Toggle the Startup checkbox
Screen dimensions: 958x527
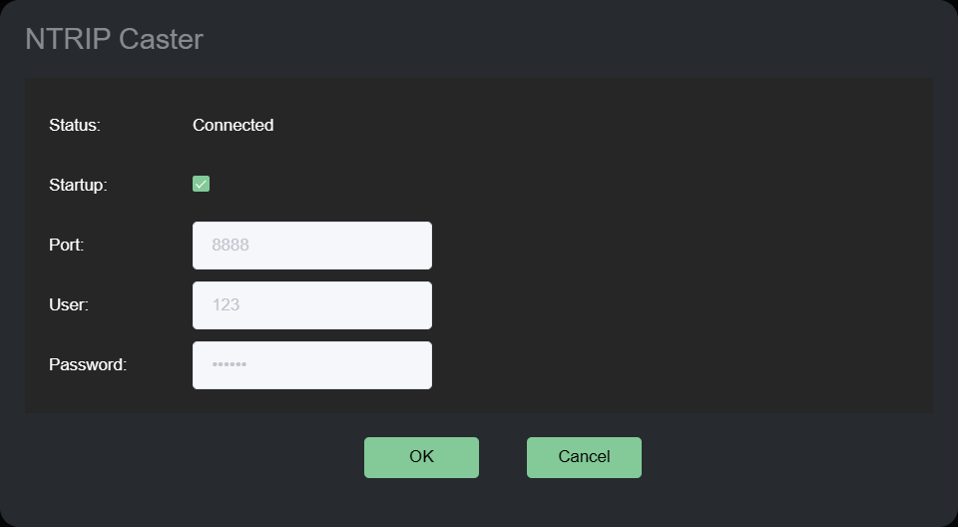(x=201, y=184)
